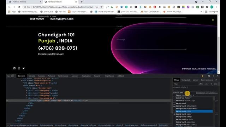
Task: Reload the current page
Action: click(19, 7)
